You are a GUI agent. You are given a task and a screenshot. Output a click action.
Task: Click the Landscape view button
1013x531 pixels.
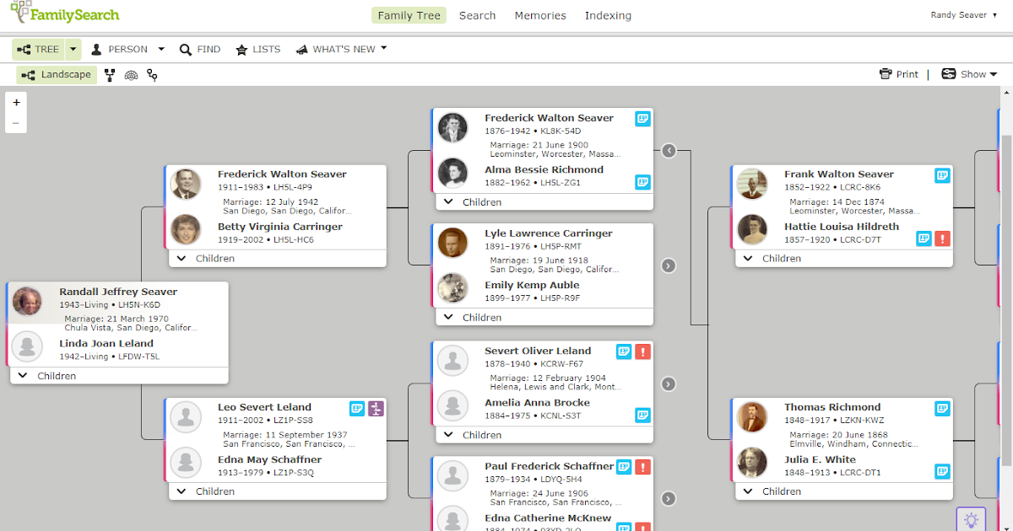(56, 74)
